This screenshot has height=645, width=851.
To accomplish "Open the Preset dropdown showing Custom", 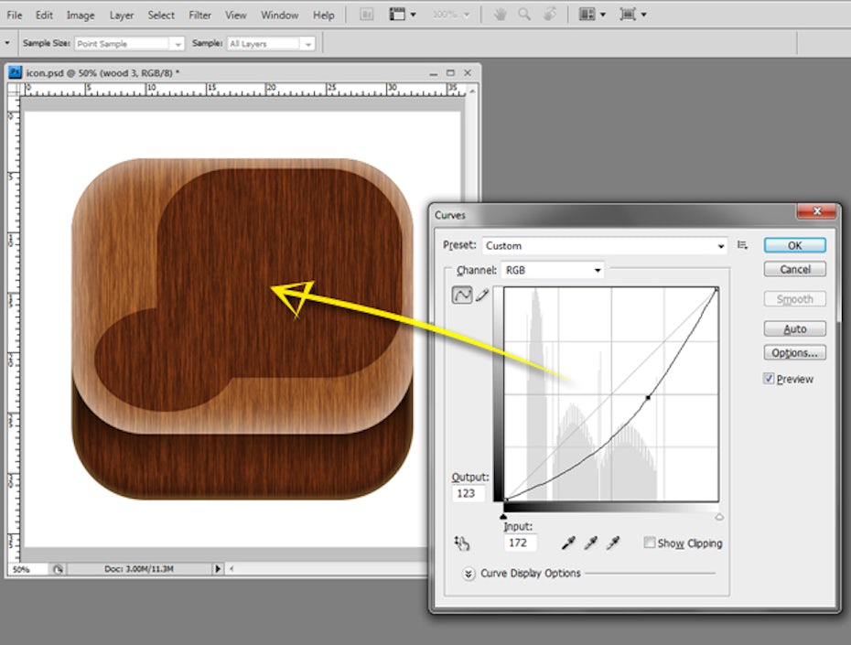I will coord(604,245).
